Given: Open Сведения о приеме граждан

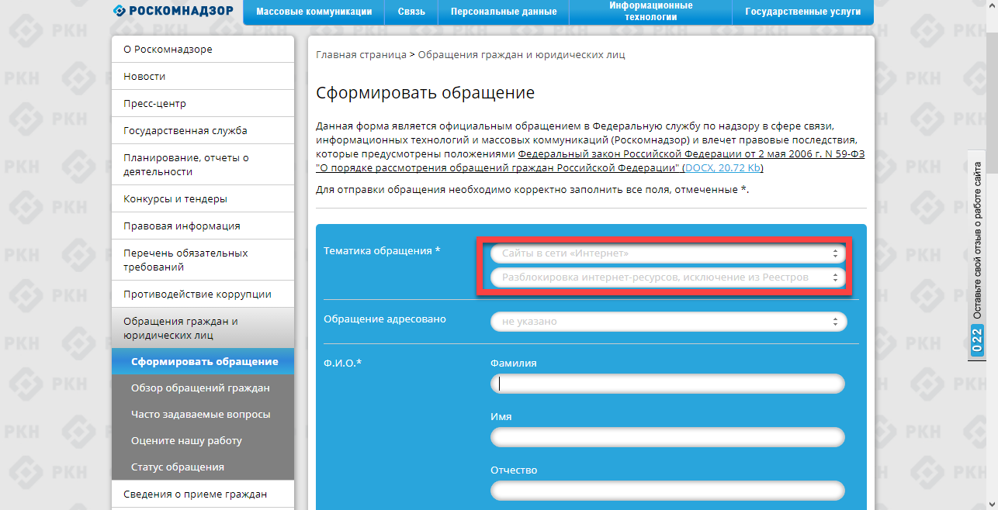Looking at the screenshot, I should point(203,494).
